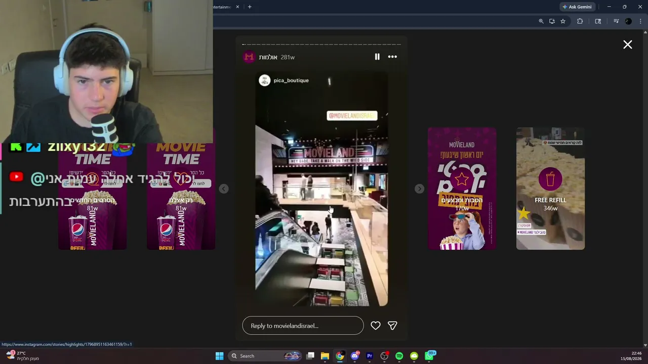The image size is (648, 364).
Task: Open the pica_boutique account link
Action: coord(291,80)
